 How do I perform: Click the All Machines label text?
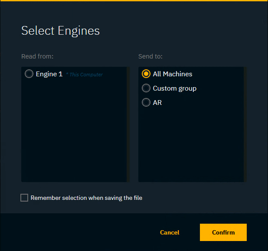(x=172, y=74)
